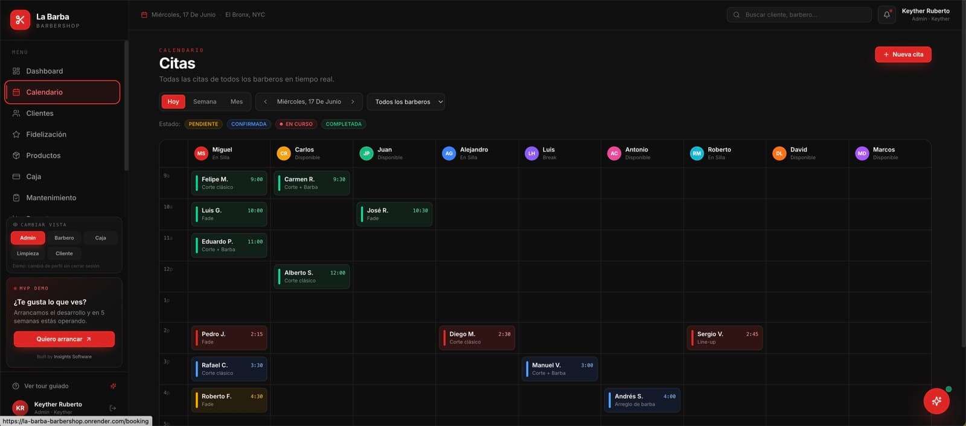Open the notifications bell
Screen dimensions: 966x426
(886, 15)
